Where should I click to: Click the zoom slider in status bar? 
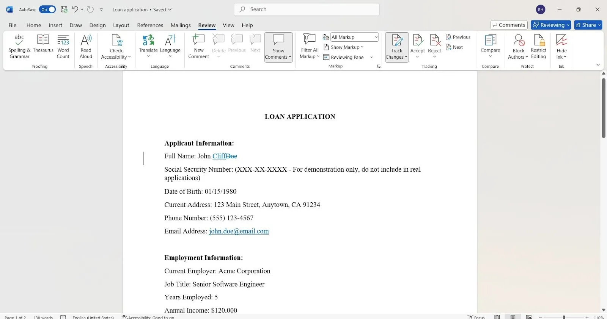(x=564, y=317)
